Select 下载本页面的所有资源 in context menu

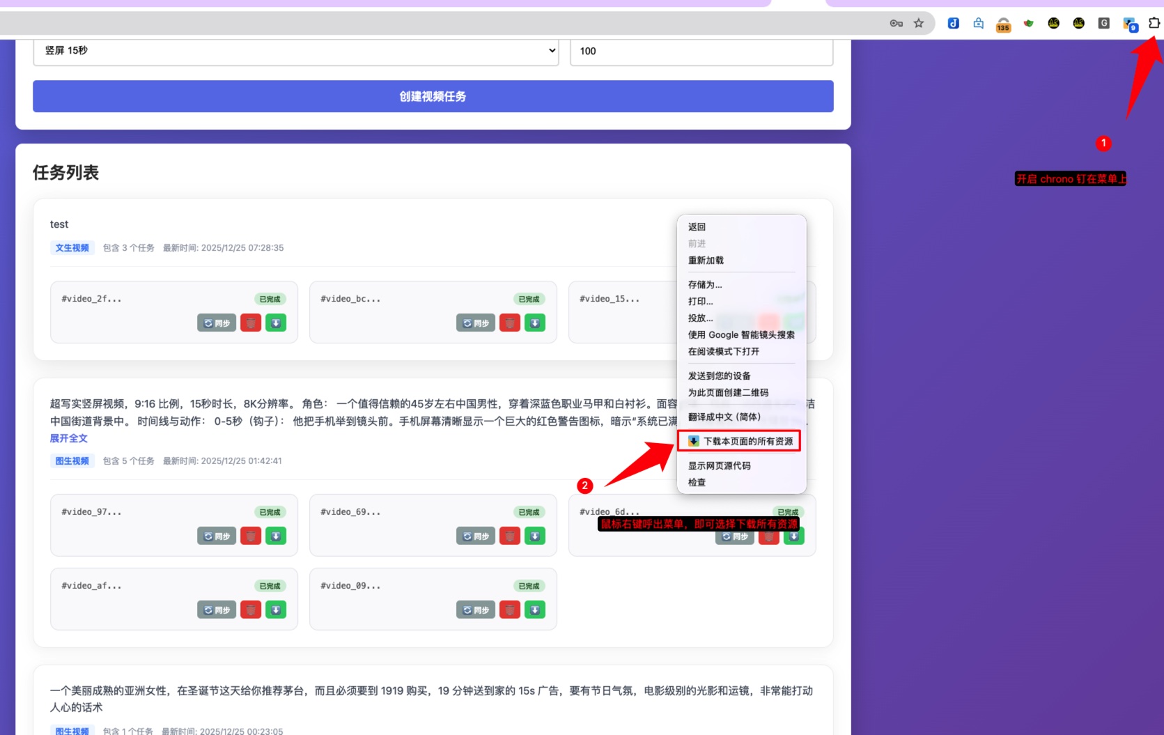point(740,441)
